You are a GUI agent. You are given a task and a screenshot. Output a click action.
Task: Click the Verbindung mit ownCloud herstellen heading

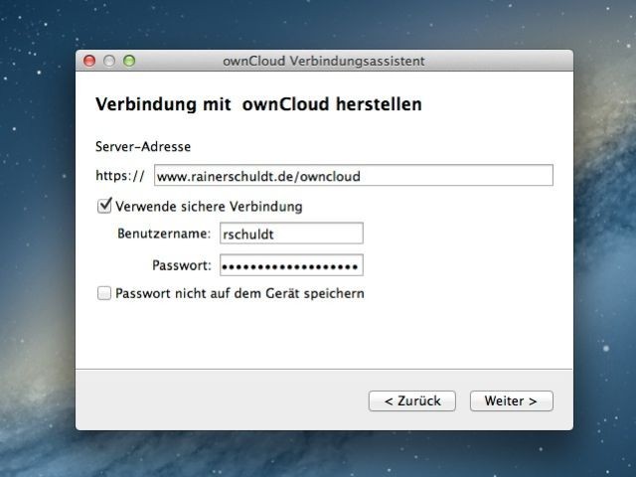pos(258,104)
